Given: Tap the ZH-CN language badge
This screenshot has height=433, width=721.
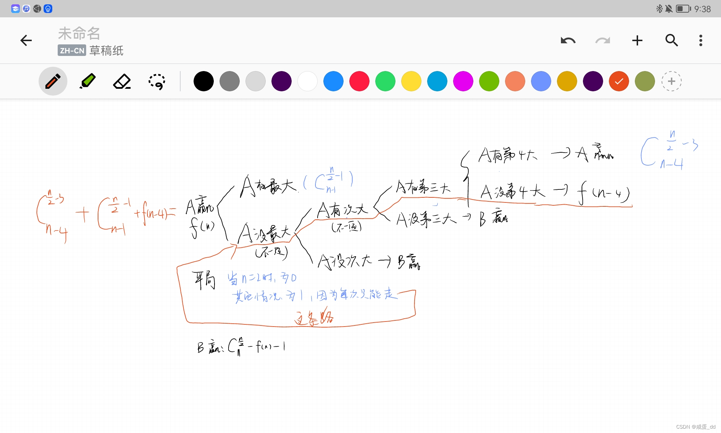Looking at the screenshot, I should pos(72,51).
